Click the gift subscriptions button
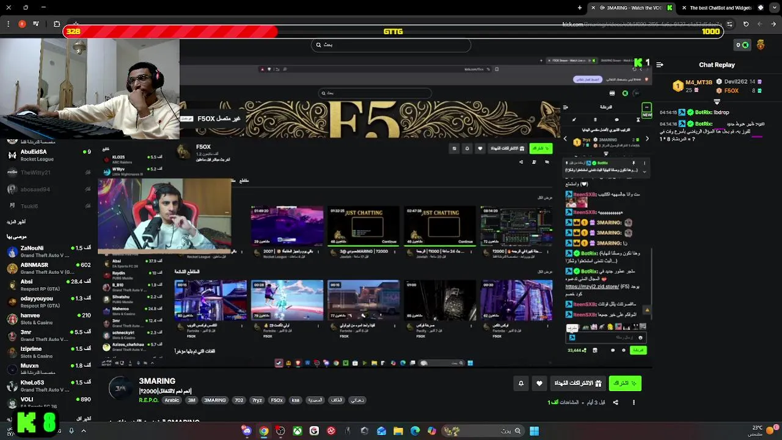This screenshot has width=782, height=440. pos(577,383)
